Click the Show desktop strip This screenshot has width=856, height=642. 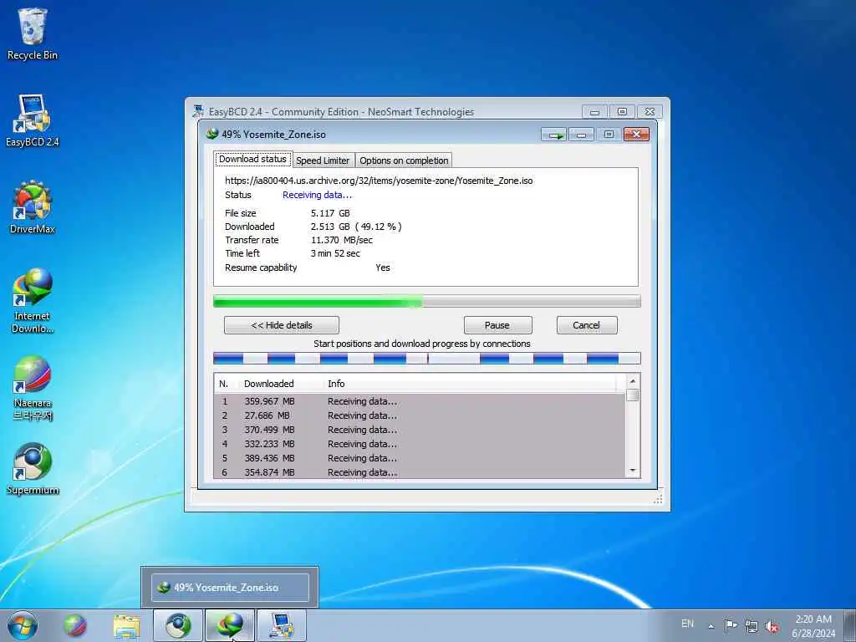point(850,625)
